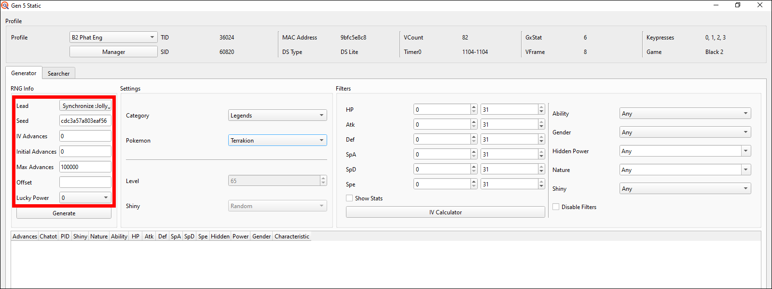
Task: Check the Disable Filters checkbox
Action: coord(556,207)
